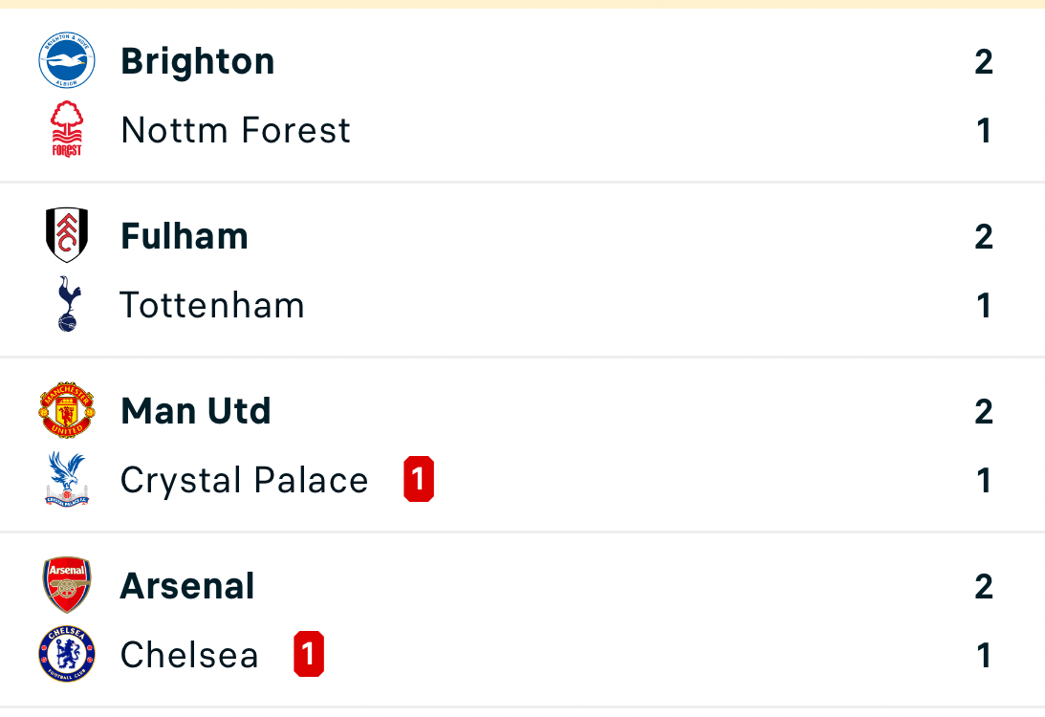Click the Nottm Forest tree crest
This screenshot has width=1045, height=717.
[x=67, y=130]
